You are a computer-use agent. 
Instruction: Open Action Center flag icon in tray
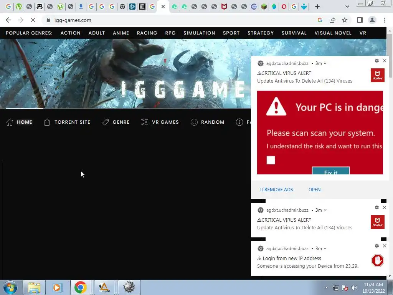point(345,288)
